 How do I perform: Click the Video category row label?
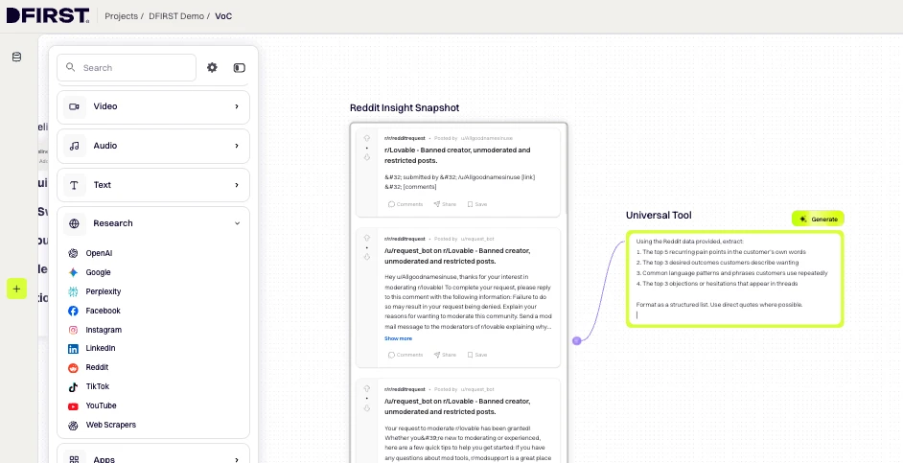[x=105, y=106]
